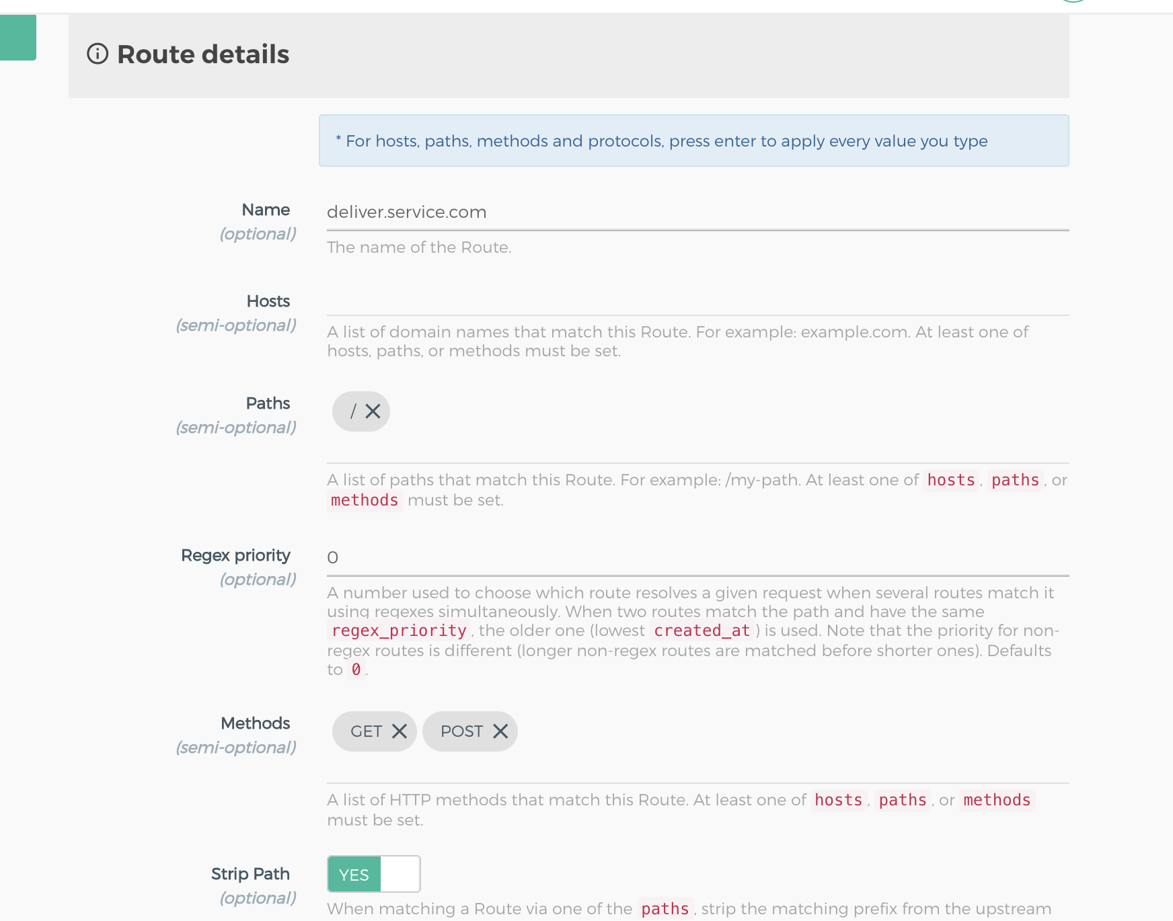1173x921 pixels.
Task: Edit the Regex priority value field
Action: pos(697,558)
